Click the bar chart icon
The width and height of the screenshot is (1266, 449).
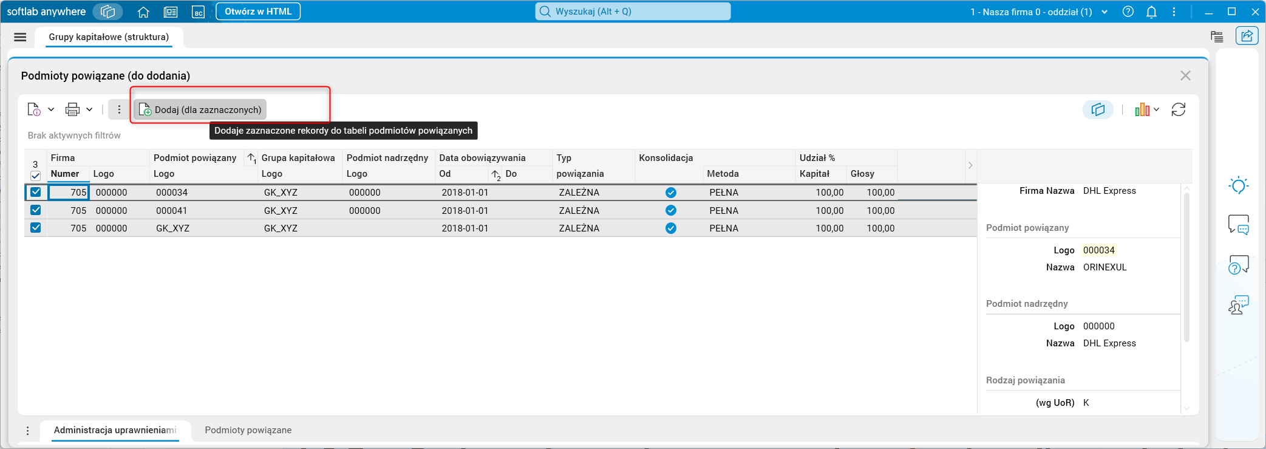point(1142,109)
